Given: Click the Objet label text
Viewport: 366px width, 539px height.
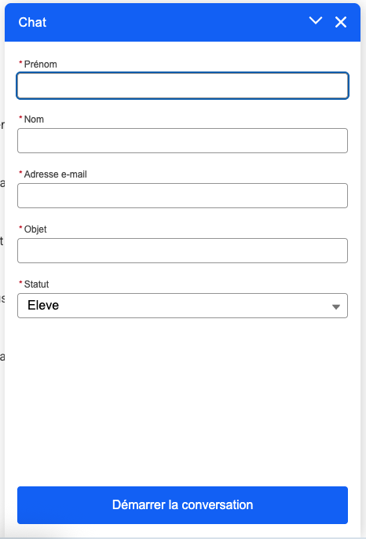Looking at the screenshot, I should tap(35, 229).
